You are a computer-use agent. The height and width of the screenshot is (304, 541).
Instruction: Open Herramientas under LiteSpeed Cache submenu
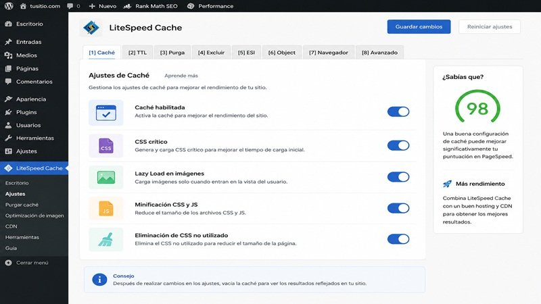coord(22,237)
